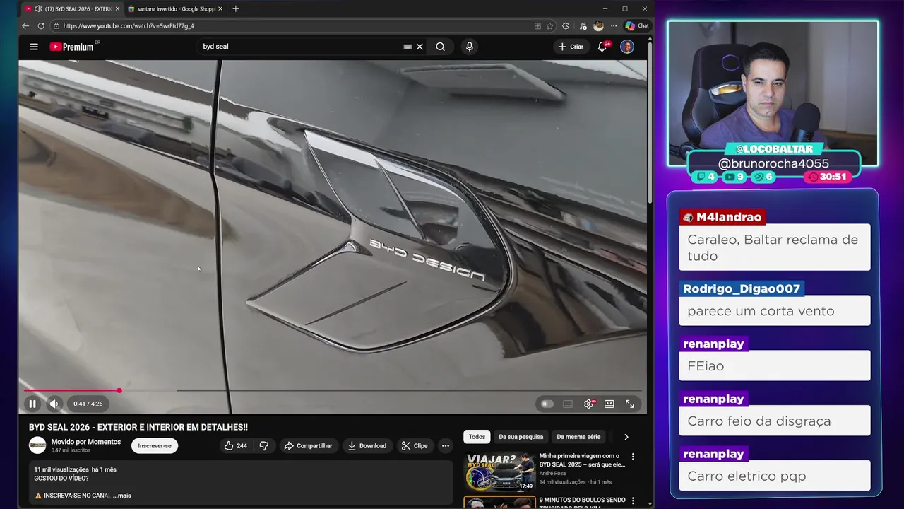Create a Clipe from video
904x509 pixels.
pyautogui.click(x=415, y=445)
